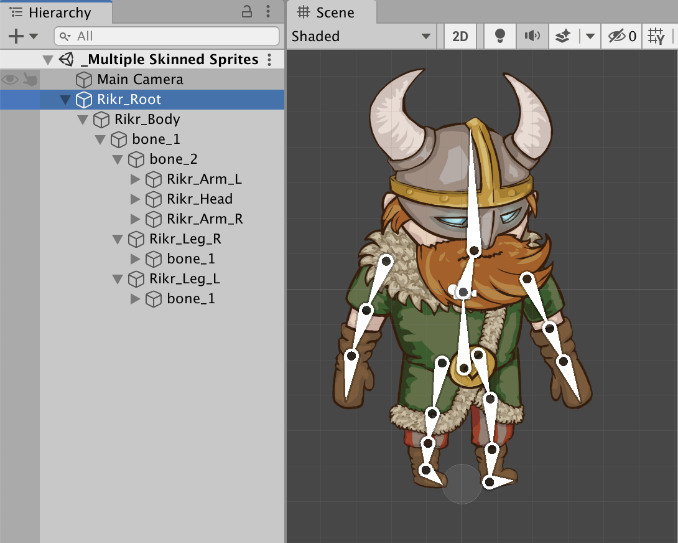Screen dimensions: 678x543
Task: Click the Hierarchy search field
Action: pyautogui.click(x=167, y=36)
